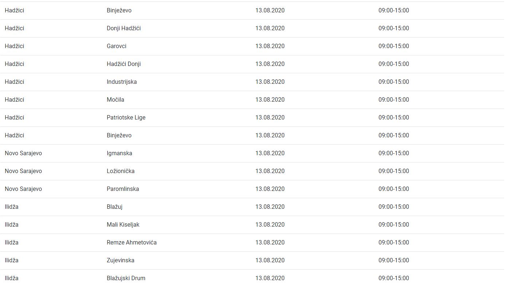The height and width of the screenshot is (290, 506).
Task: Click the Močila street cell
Action: coord(115,100)
